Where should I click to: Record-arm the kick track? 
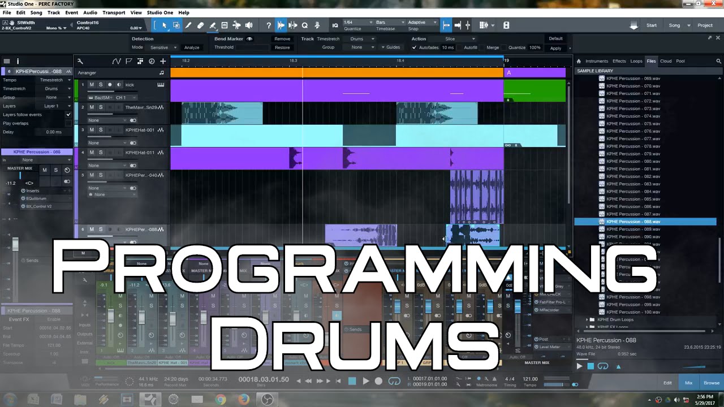pyautogui.click(x=110, y=85)
